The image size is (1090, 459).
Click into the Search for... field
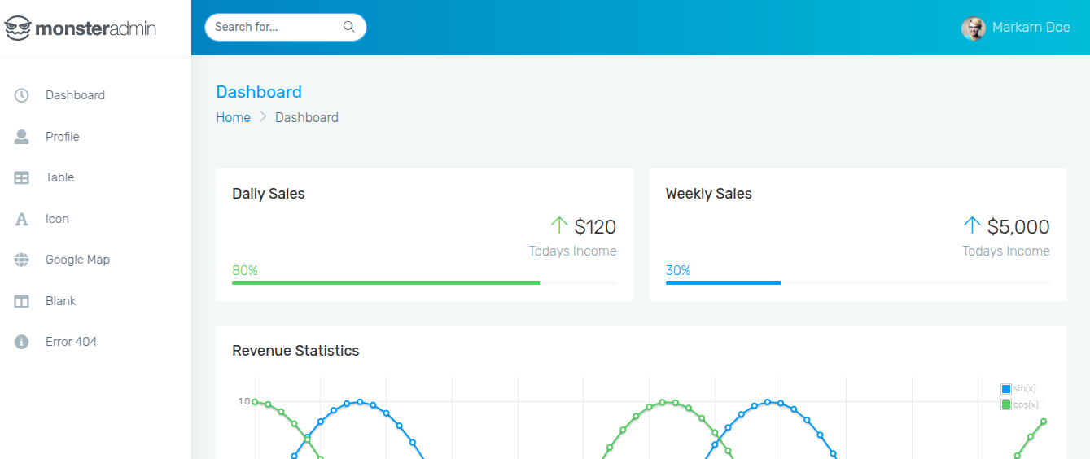point(273,27)
